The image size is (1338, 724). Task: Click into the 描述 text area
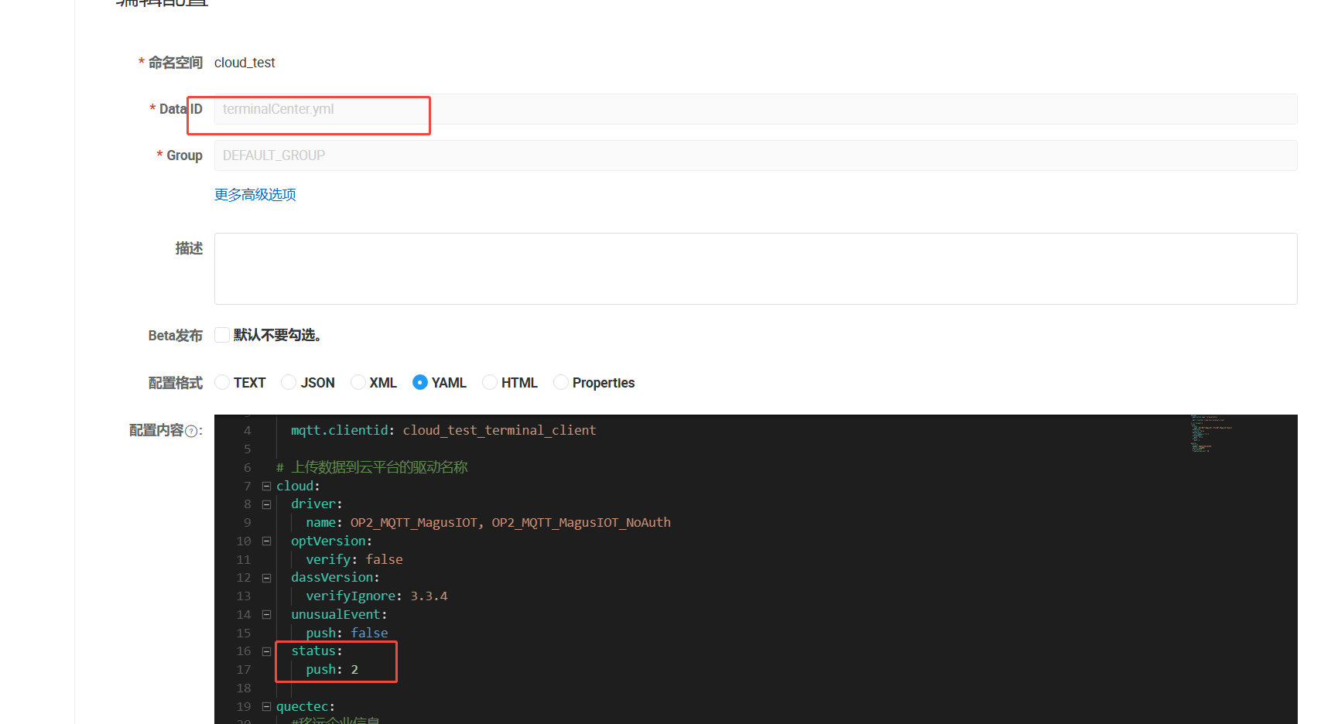click(755, 268)
